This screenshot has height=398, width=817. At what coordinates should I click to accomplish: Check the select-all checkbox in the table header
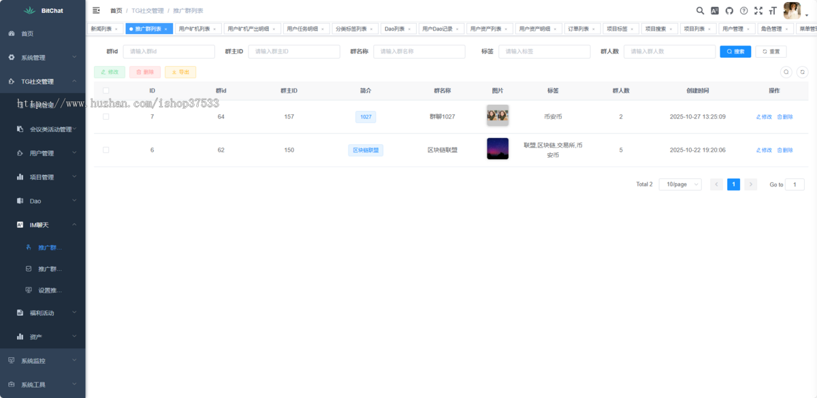106,90
